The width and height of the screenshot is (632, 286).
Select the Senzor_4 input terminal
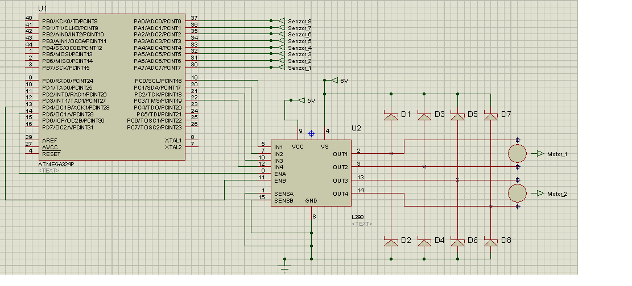point(282,48)
